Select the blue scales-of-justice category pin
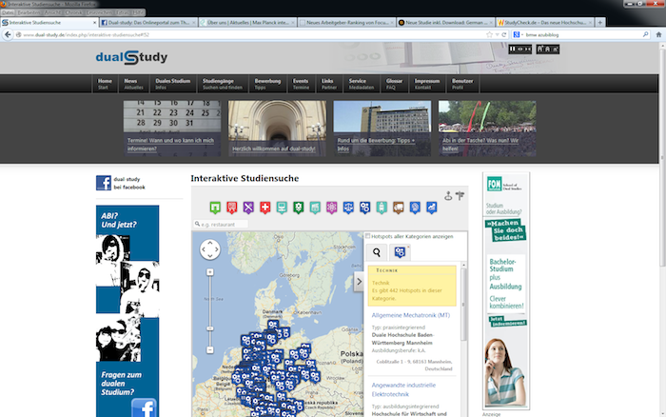 (x=348, y=208)
